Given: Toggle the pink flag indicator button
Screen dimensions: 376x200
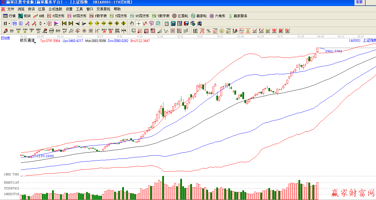Looking at the screenshot, I should (x=56, y=23).
